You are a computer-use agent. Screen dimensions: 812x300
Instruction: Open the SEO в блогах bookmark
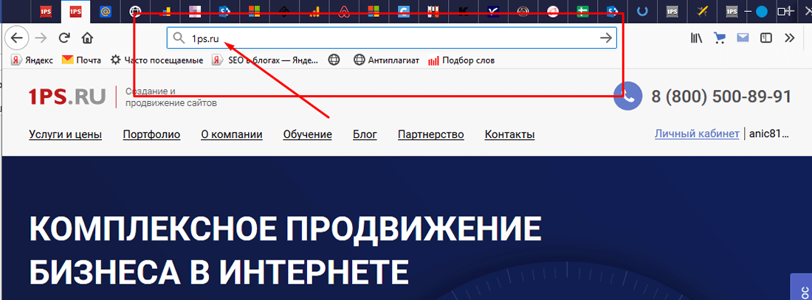pos(264,60)
